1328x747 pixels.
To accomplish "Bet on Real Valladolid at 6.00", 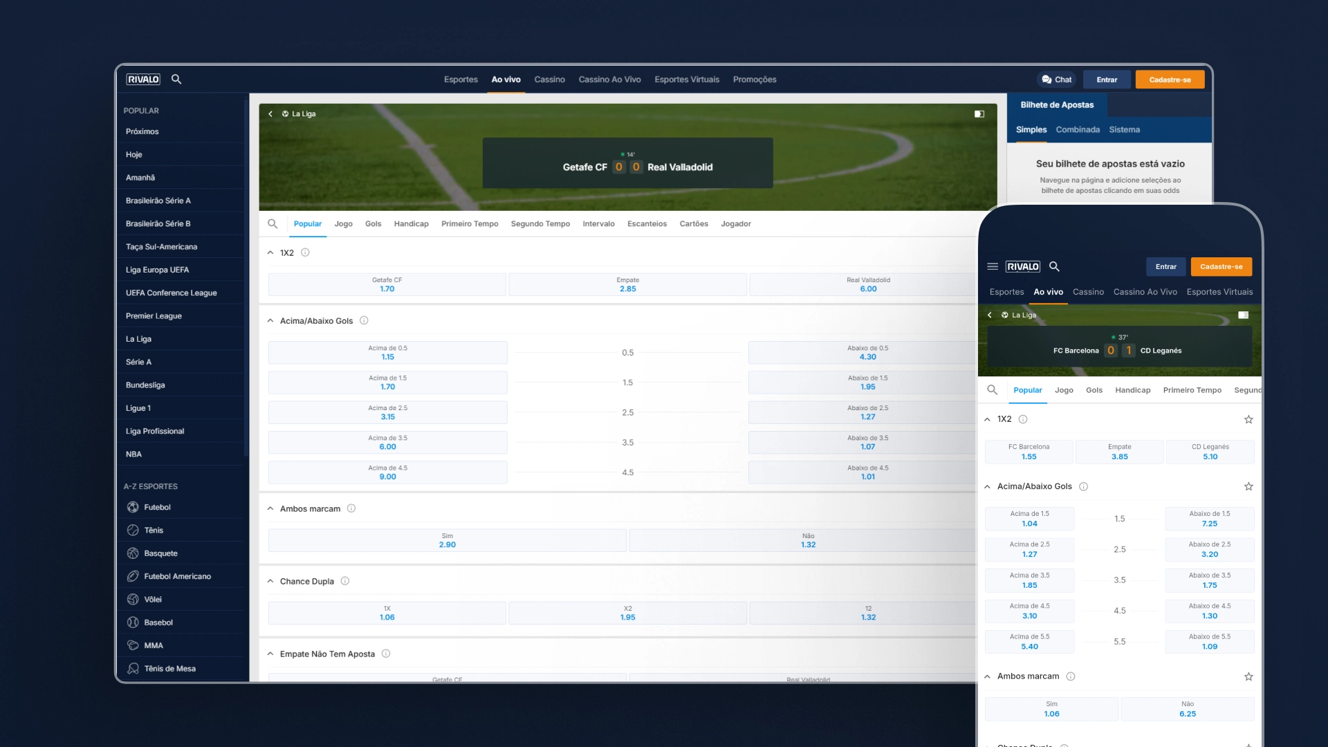I will tap(863, 285).
